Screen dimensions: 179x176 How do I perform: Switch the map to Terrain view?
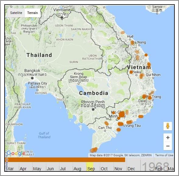click(x=32, y=13)
